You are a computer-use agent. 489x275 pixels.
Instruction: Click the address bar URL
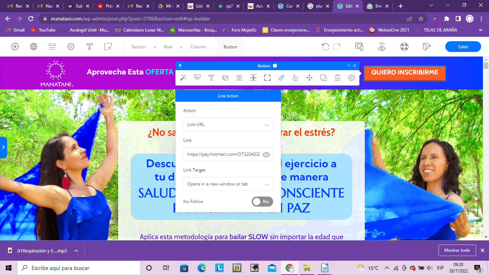130,19
